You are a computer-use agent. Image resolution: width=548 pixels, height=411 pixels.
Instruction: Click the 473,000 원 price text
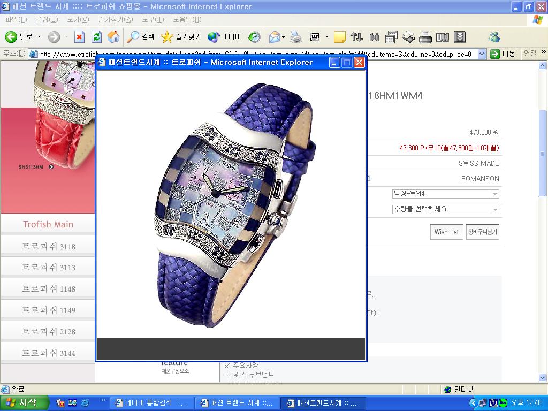(x=484, y=133)
